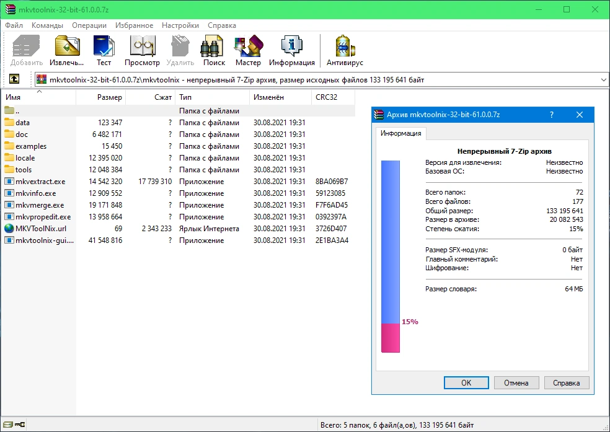The width and height of the screenshot is (610, 432).
Task: Sort list by Сжат column header
Action: click(x=150, y=97)
